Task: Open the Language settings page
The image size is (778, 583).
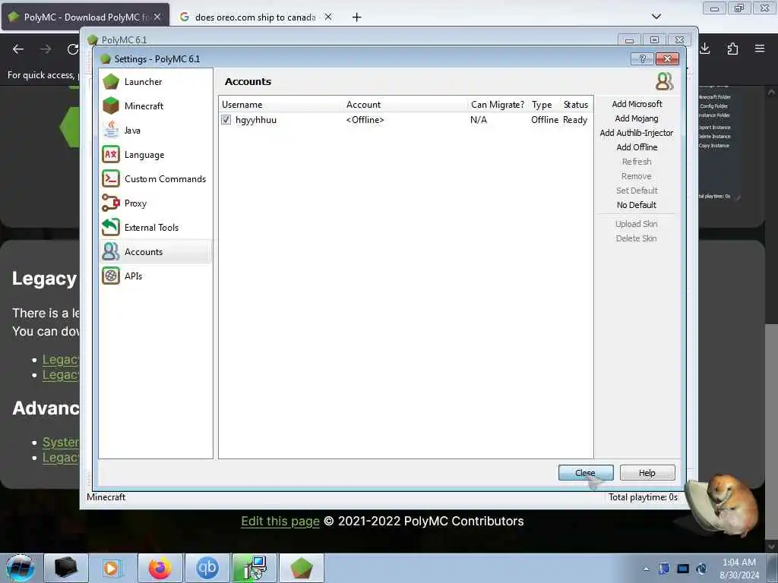Action: tap(155, 155)
